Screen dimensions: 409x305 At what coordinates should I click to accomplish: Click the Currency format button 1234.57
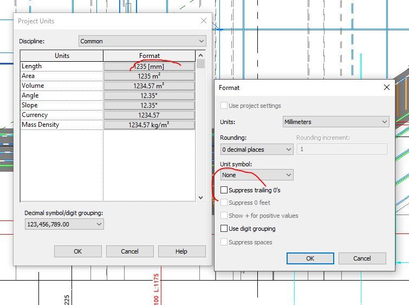click(150, 115)
